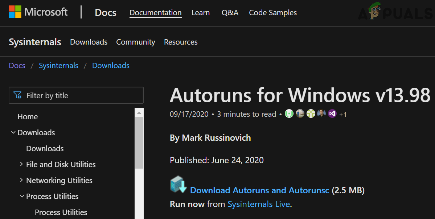Collapse the Downloads tree section
Viewport: 435px width, 219px height.
[13, 133]
